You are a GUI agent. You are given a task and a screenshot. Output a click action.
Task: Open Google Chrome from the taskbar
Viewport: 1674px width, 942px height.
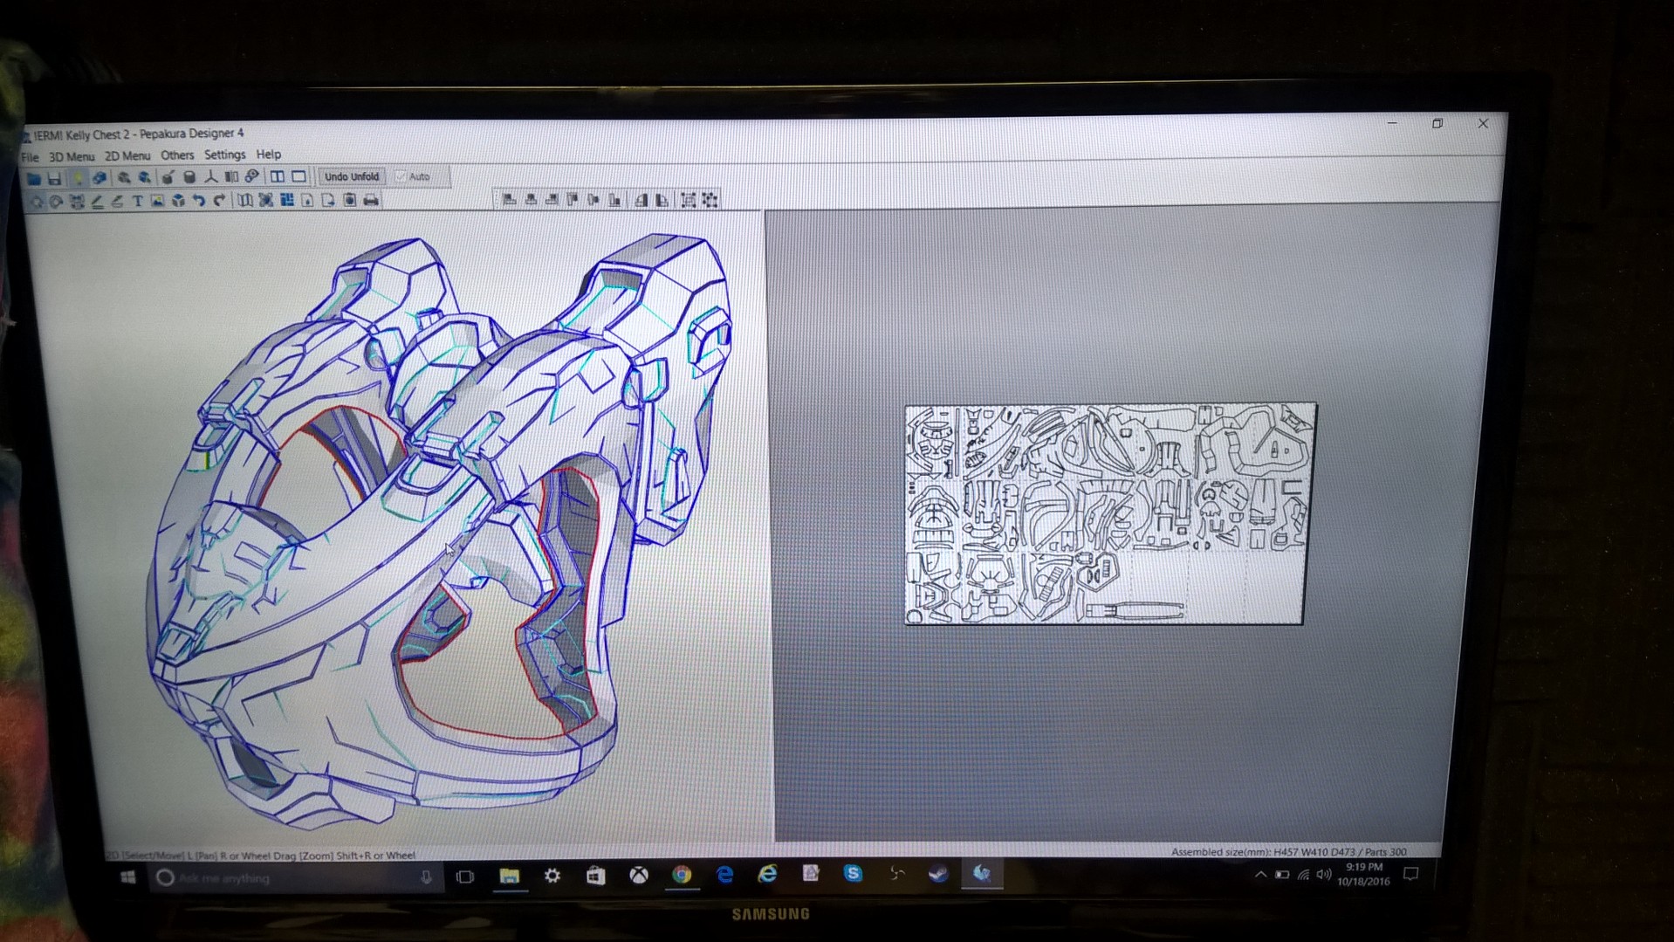tap(682, 874)
